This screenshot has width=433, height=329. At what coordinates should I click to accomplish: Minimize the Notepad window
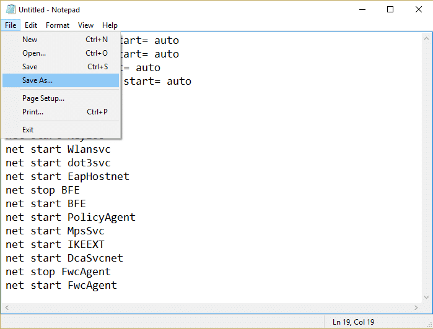[362, 9]
